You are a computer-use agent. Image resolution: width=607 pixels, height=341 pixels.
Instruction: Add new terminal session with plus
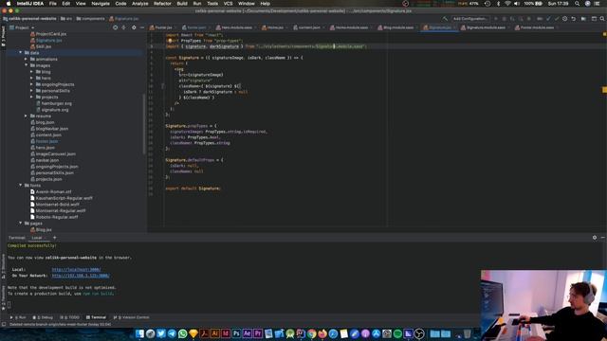[x=55, y=238]
